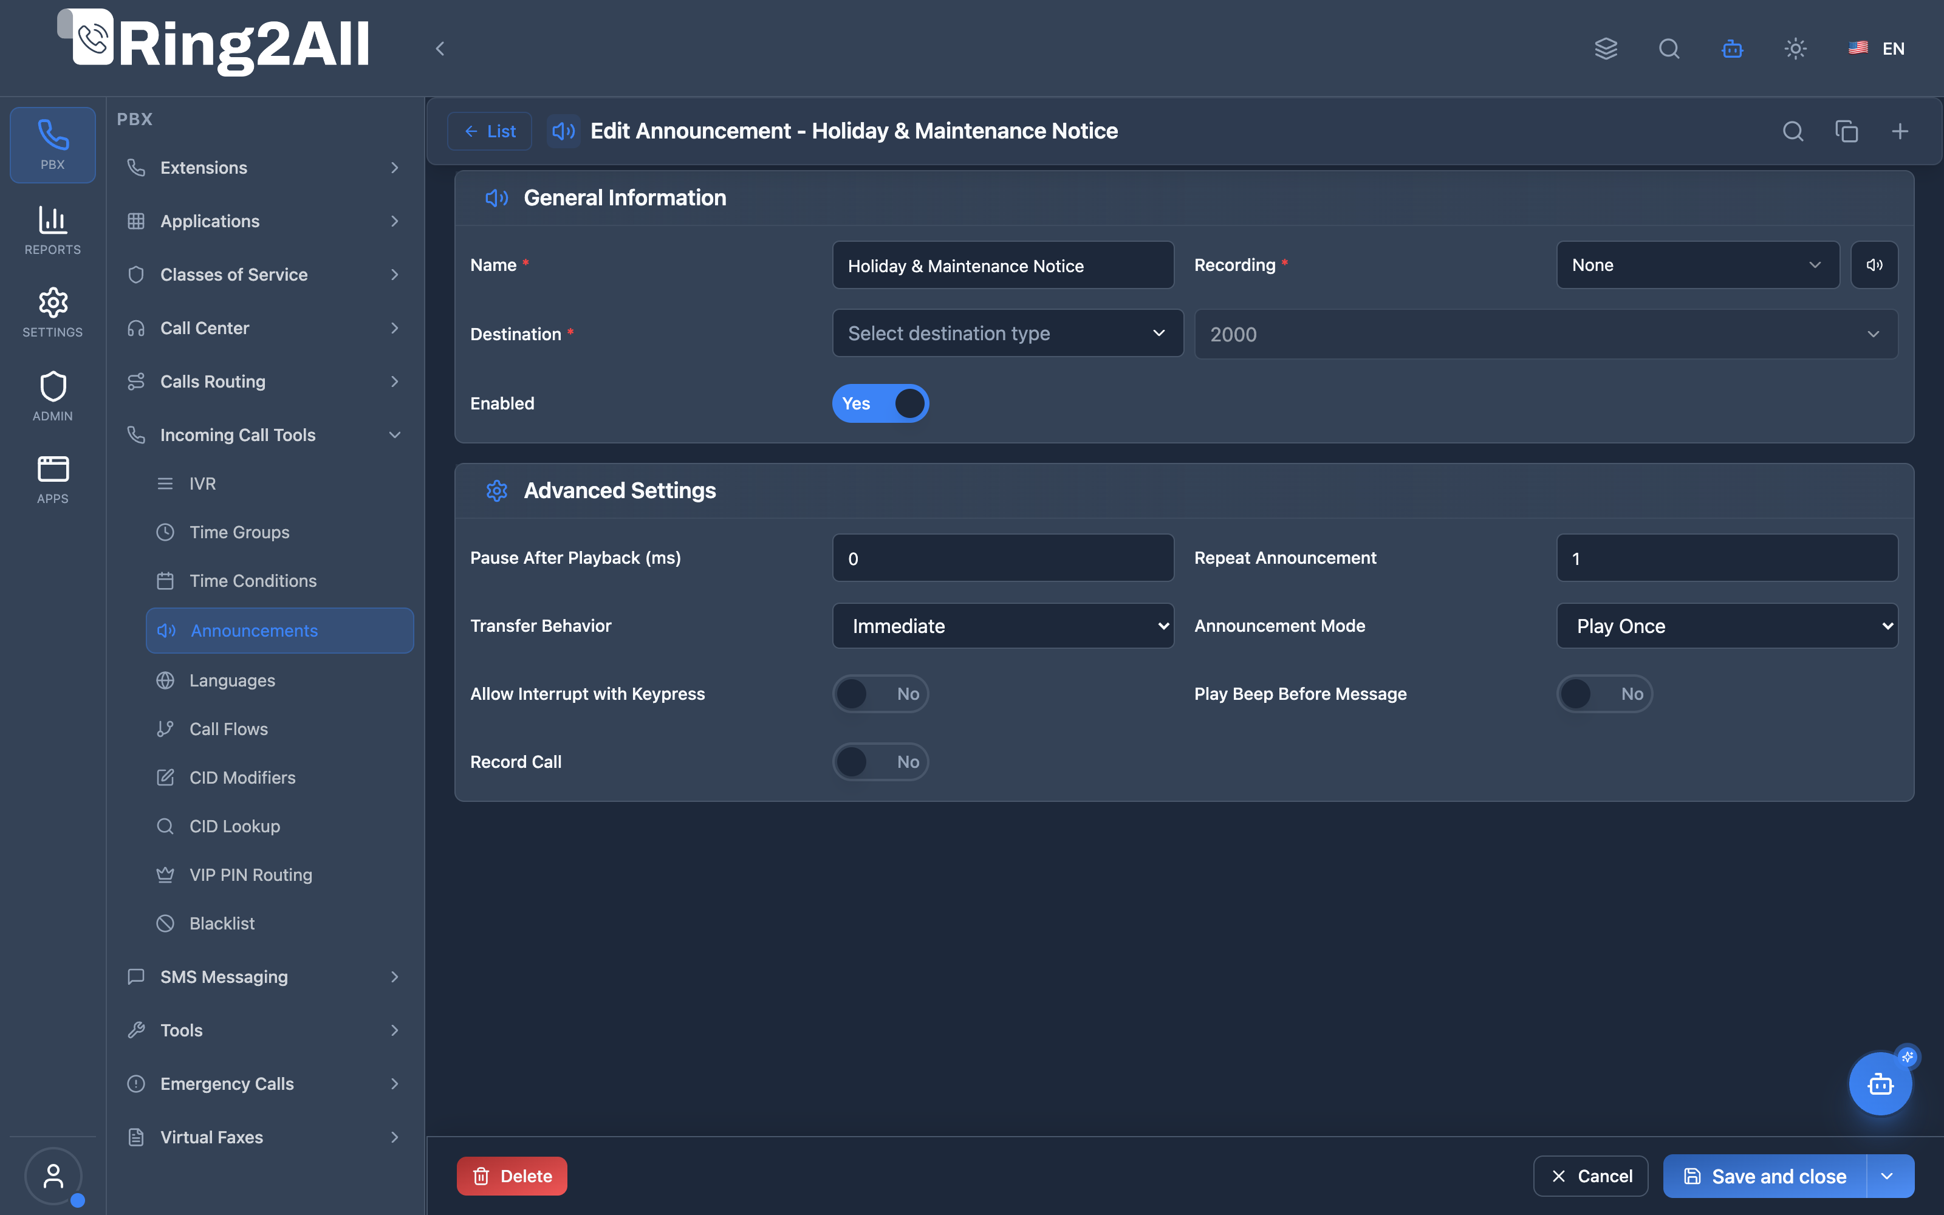This screenshot has height=1215, width=1944.
Task: Click the Name input field
Action: coord(1004,265)
